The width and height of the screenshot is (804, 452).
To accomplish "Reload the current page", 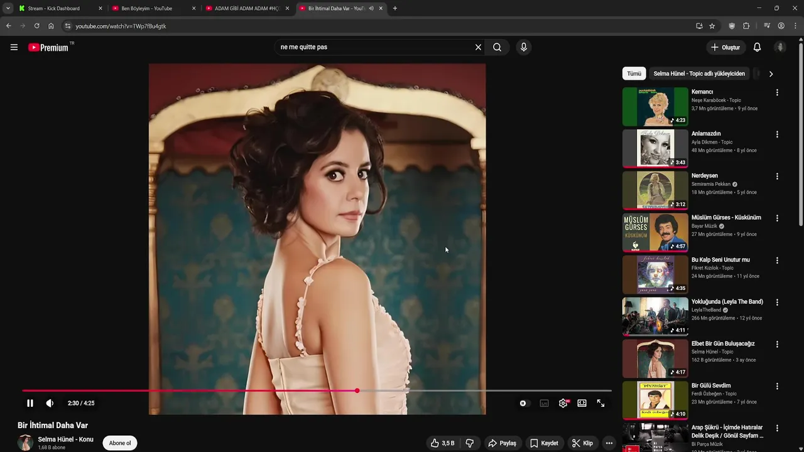I will click(36, 26).
